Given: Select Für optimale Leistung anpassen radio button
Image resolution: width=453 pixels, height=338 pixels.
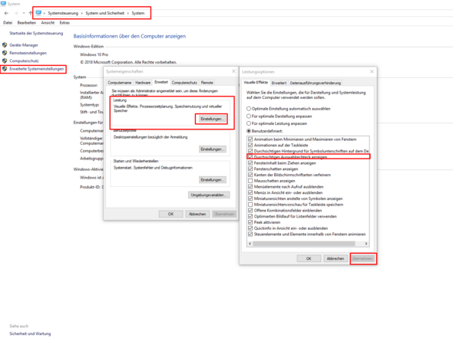Looking at the screenshot, I should (x=249, y=123).
